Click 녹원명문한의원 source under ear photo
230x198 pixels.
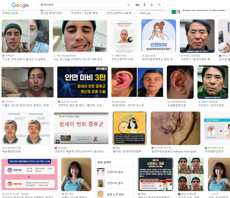[x=177, y=102]
